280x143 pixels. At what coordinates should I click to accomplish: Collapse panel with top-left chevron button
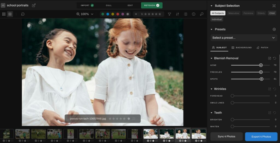click(x=3, y=5)
